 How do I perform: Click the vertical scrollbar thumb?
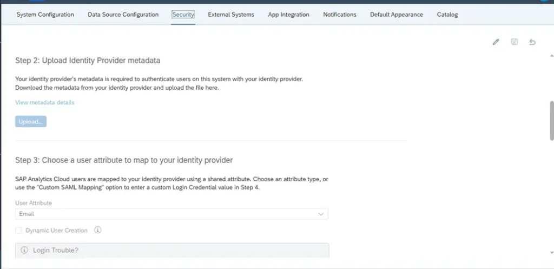pyautogui.click(x=551, y=120)
